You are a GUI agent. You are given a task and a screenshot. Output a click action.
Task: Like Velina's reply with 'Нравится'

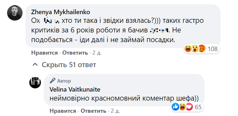pyautogui.click(x=63, y=111)
